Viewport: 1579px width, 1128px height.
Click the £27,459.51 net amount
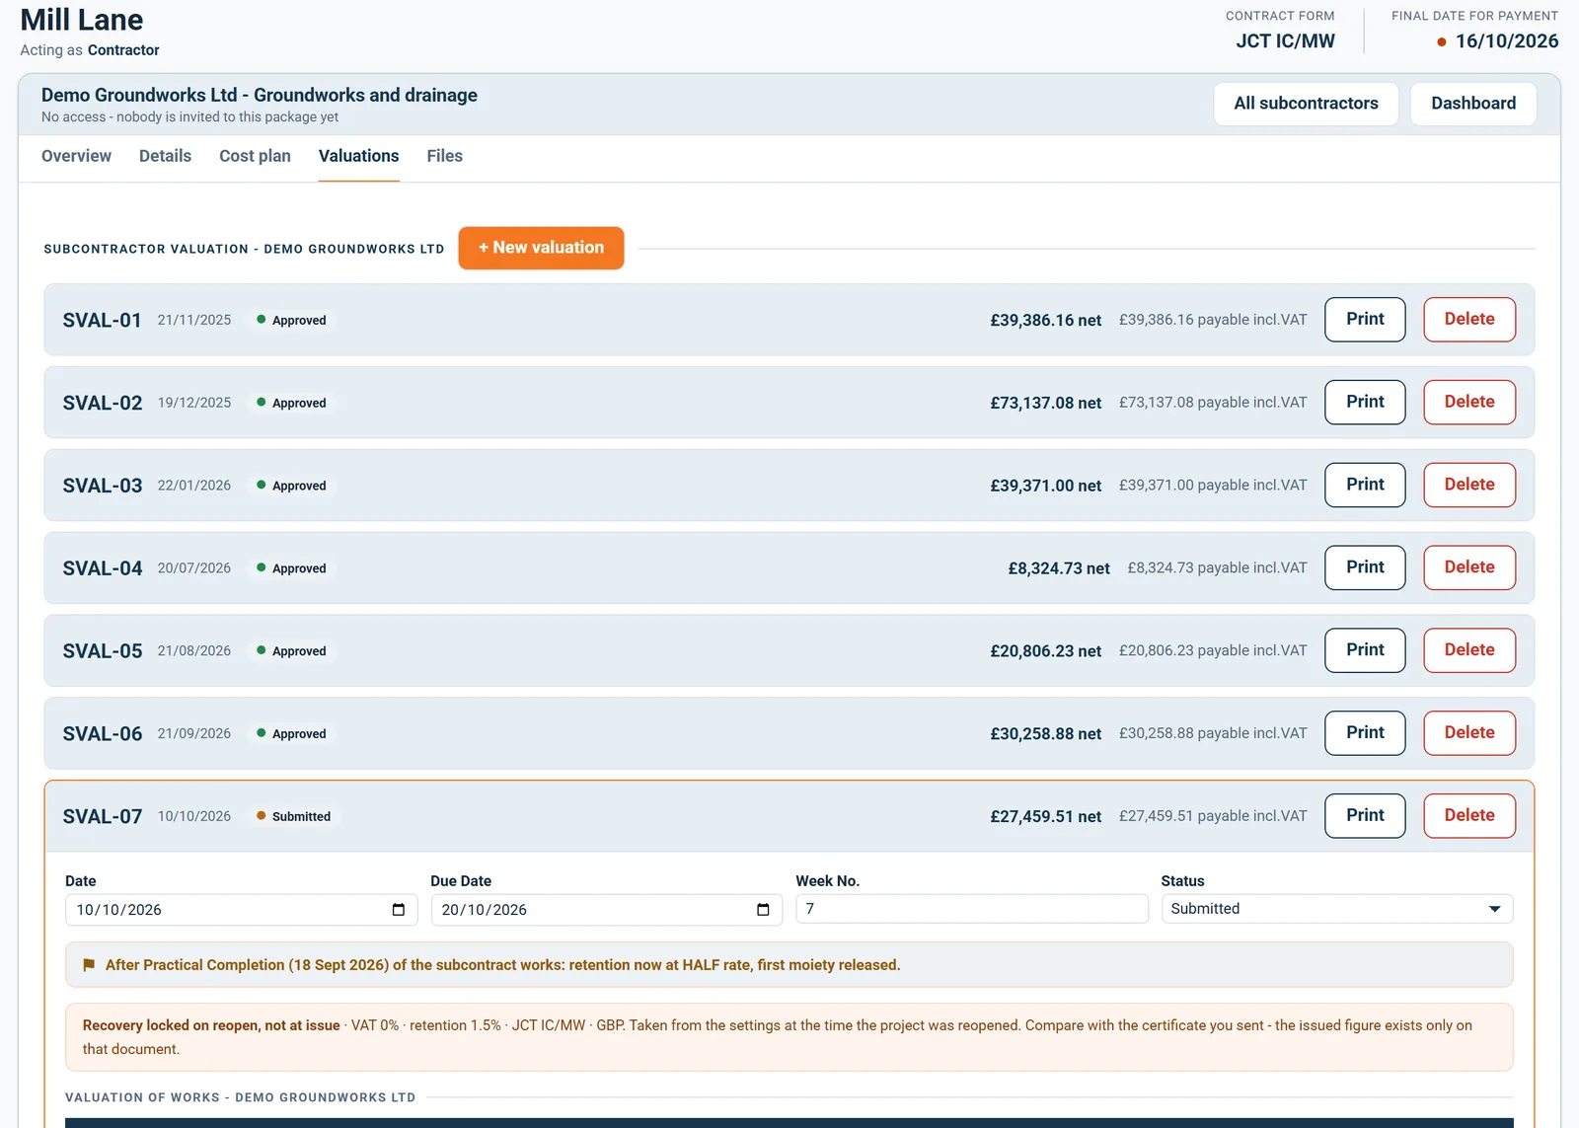coord(1045,817)
